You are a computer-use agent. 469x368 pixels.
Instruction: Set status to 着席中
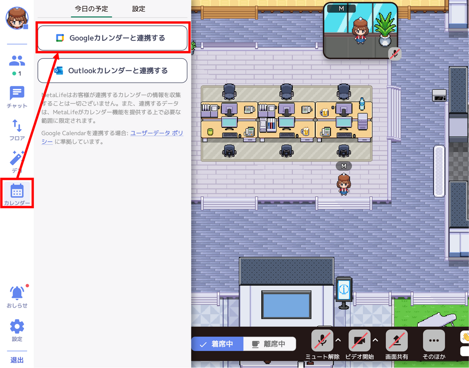coord(218,344)
